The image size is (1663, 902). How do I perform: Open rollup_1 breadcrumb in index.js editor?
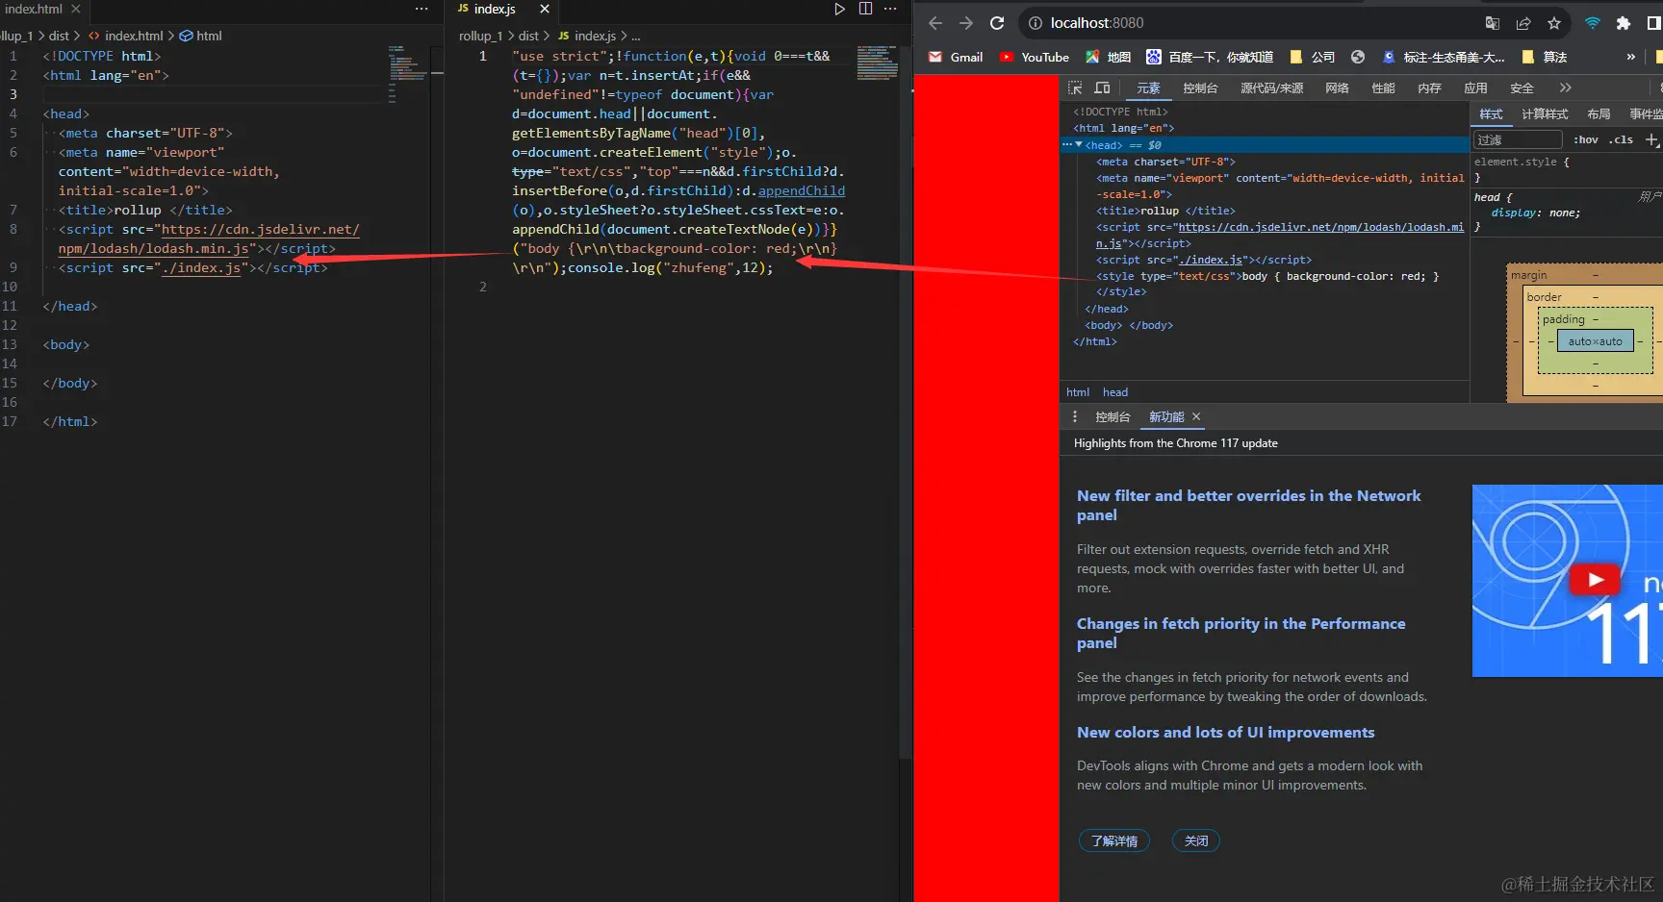tap(481, 36)
